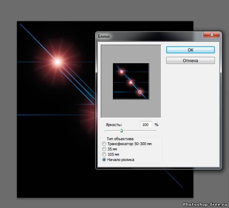Click the left end of the Яркость slider track

106,131
